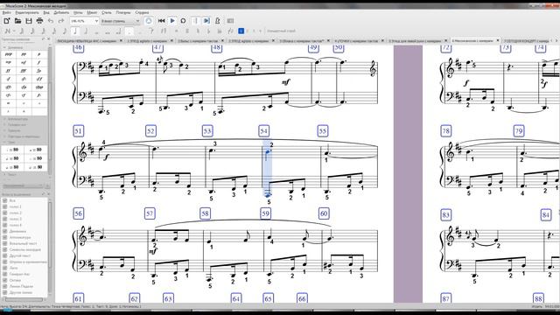Toggle the Voice 4 filter checkbox
Screen dimensions: 560x315
coord(5,225)
